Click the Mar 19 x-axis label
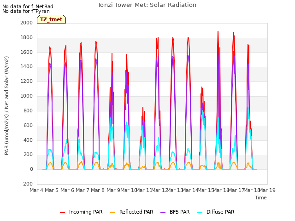 click(267, 190)
